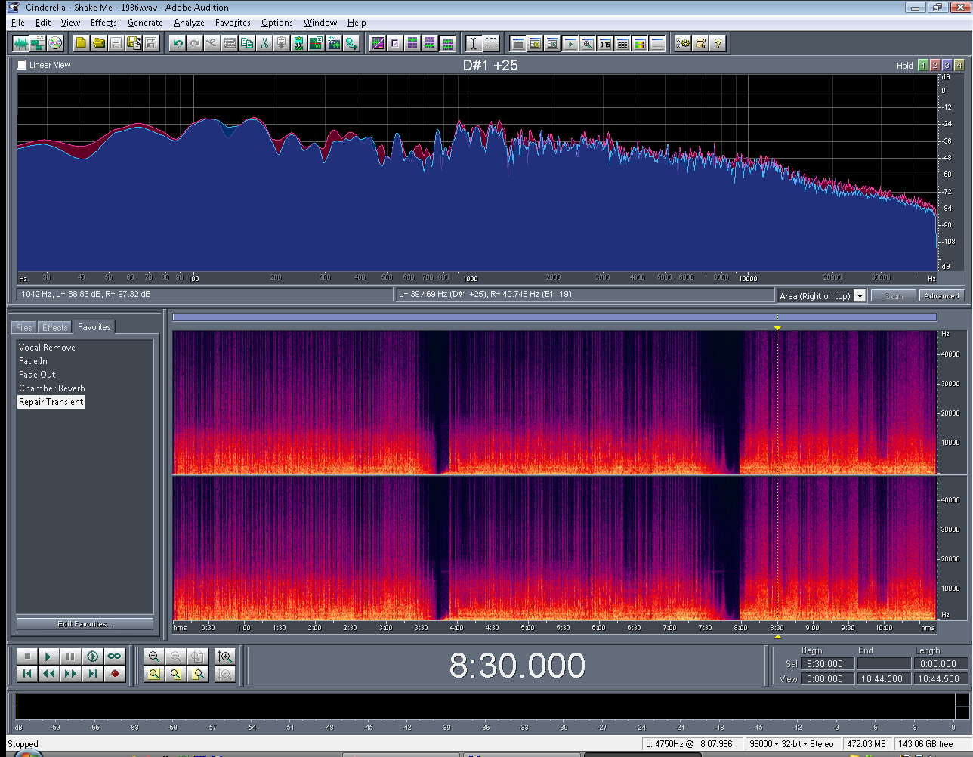Start playback with the Play button
Screen dimensions: 973x757
[x=48, y=657]
